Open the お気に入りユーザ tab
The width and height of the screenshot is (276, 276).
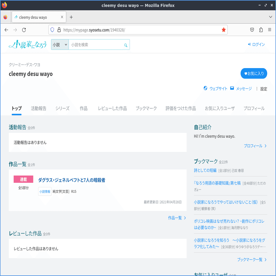[220, 108]
